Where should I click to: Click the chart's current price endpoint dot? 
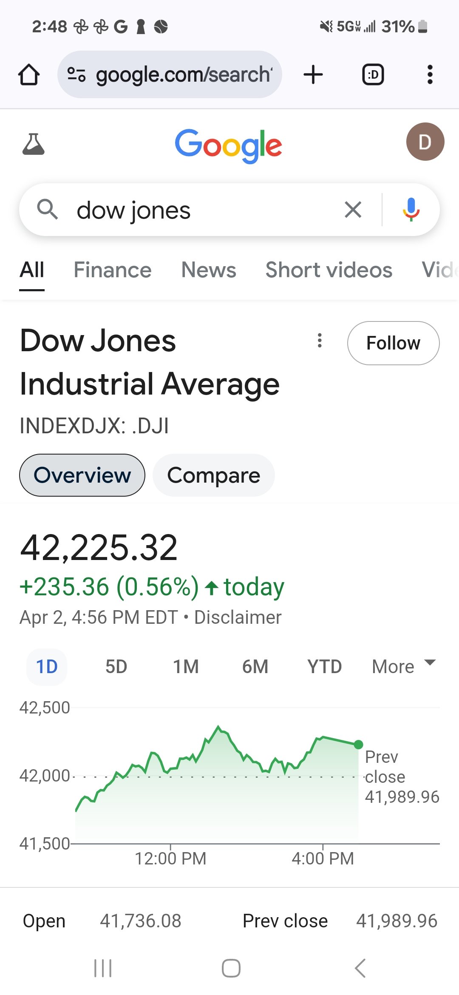(x=358, y=745)
